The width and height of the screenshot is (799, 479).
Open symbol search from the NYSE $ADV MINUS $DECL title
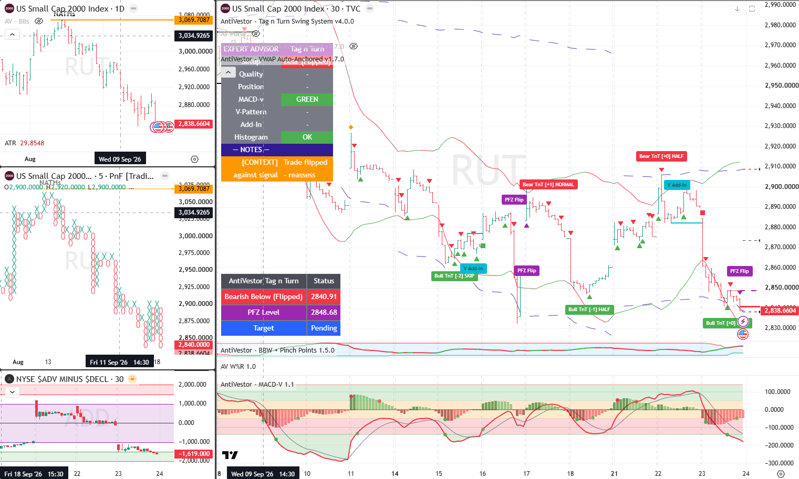pos(70,379)
